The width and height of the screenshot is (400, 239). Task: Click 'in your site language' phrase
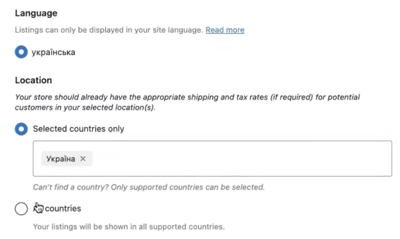point(167,30)
